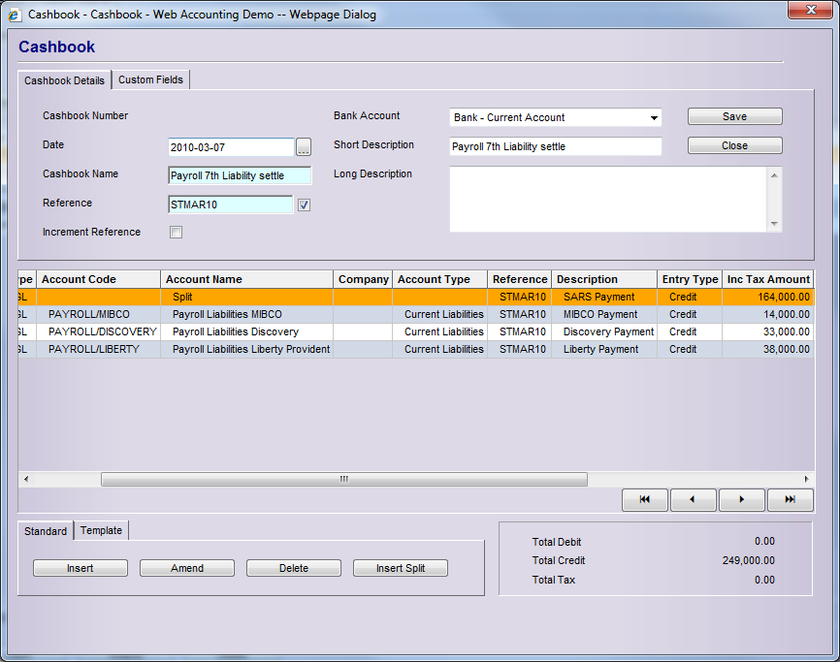Click the Amend button
The height and width of the screenshot is (662, 840).
[x=186, y=568]
